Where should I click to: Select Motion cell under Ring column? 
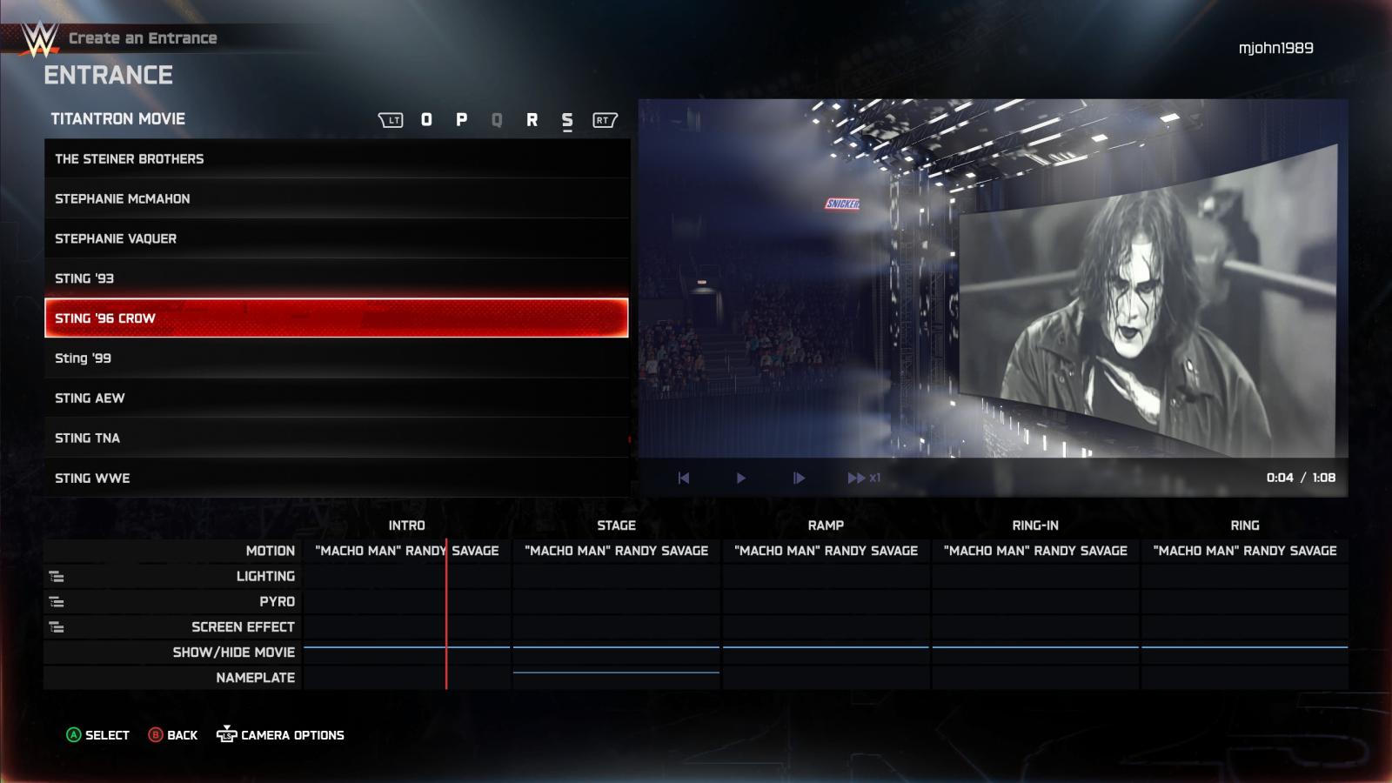[1245, 551]
